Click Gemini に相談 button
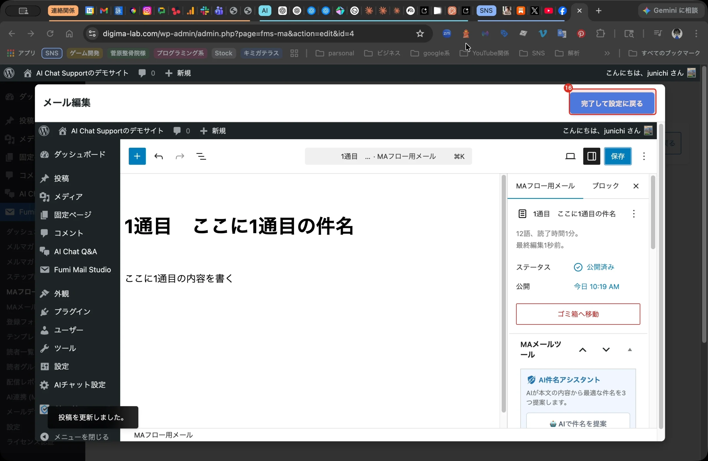The width and height of the screenshot is (708, 461). [x=671, y=11]
